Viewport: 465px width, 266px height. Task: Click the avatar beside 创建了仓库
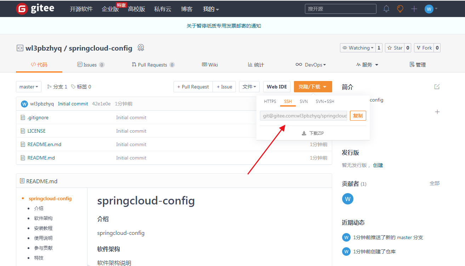point(346,251)
